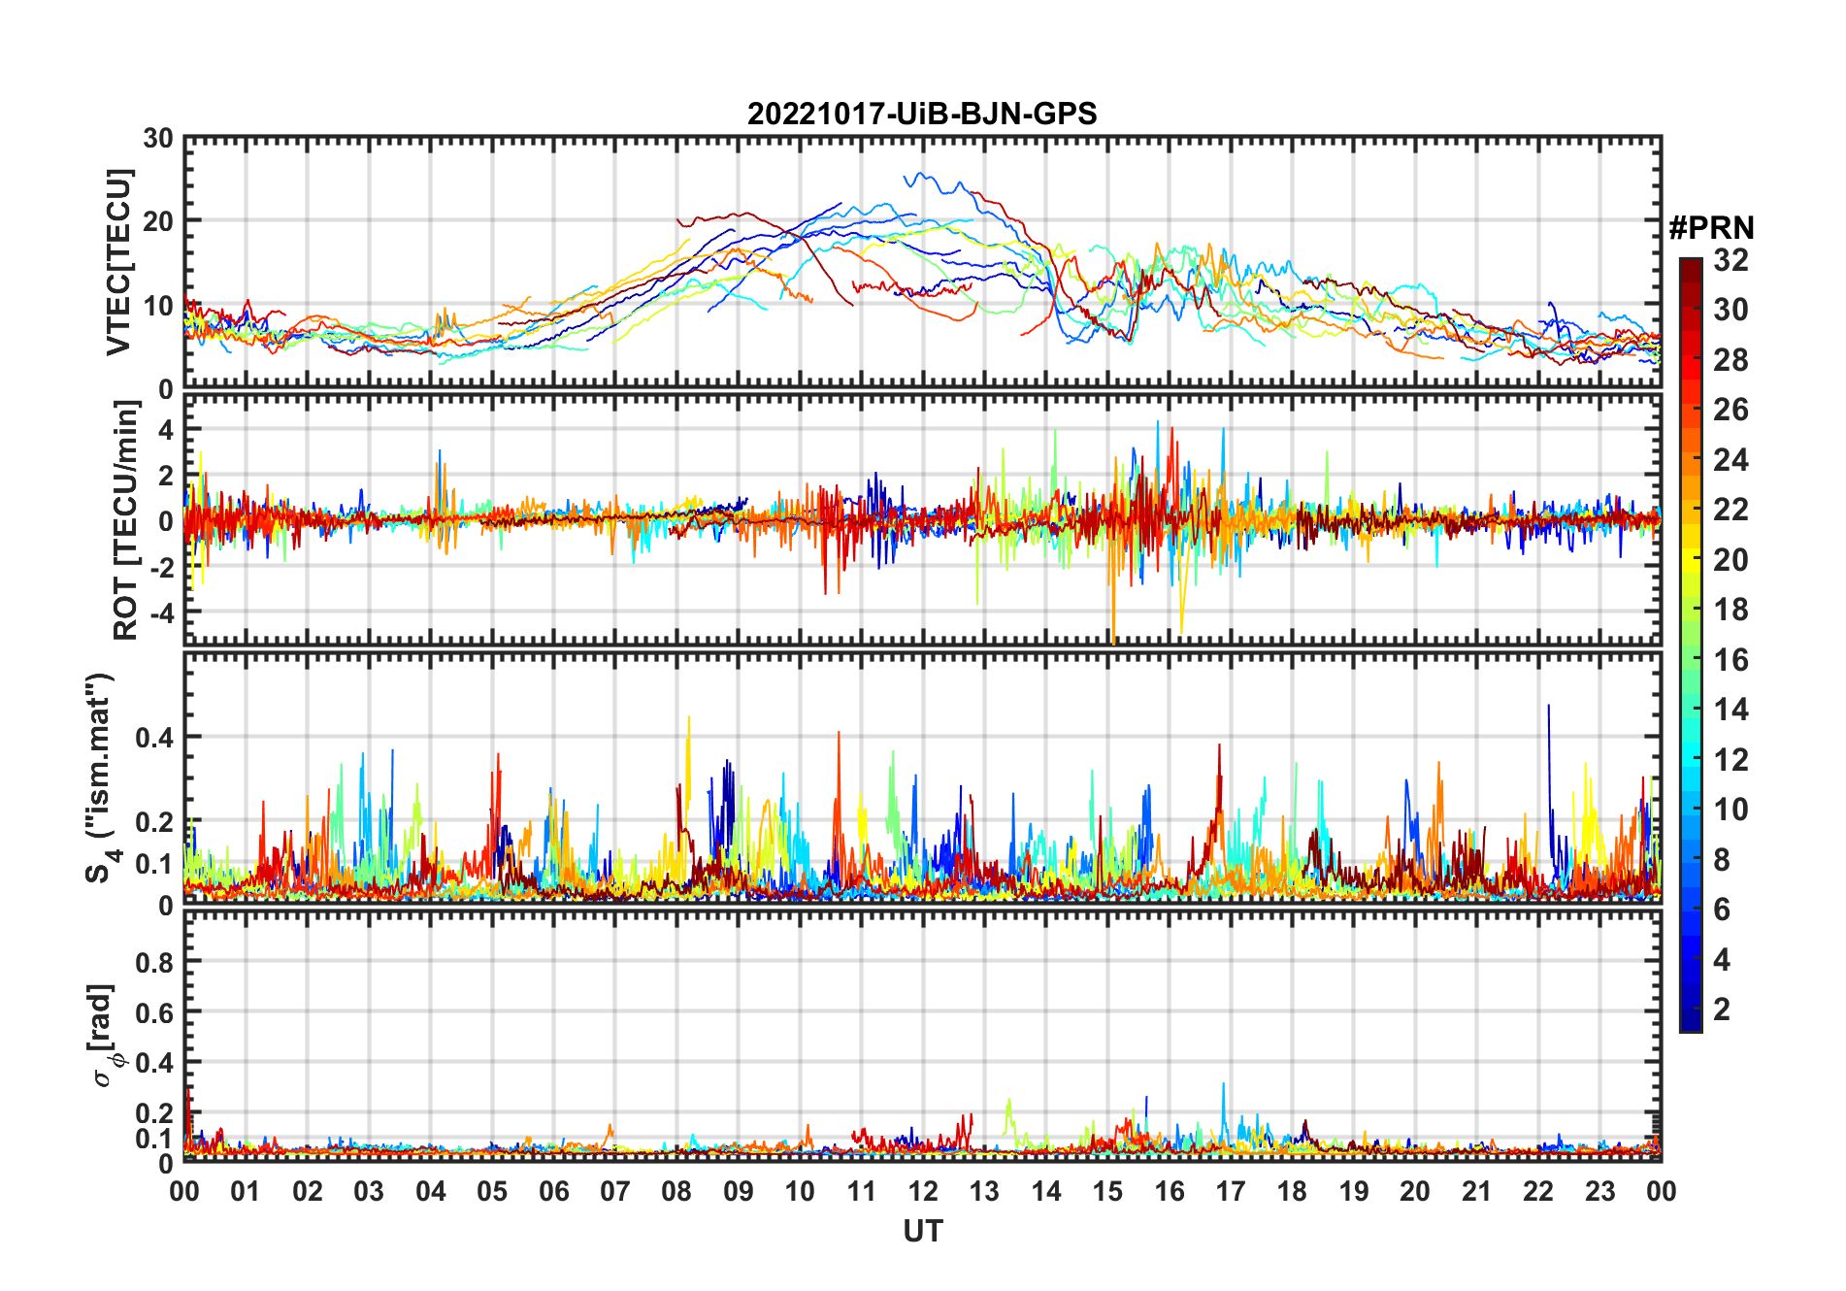The image size is (1846, 1291).
Task: Click the 10 tick on the VTEC axis
Action: pyautogui.click(x=158, y=306)
